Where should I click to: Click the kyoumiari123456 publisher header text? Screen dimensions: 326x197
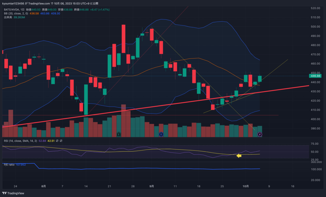13,3
